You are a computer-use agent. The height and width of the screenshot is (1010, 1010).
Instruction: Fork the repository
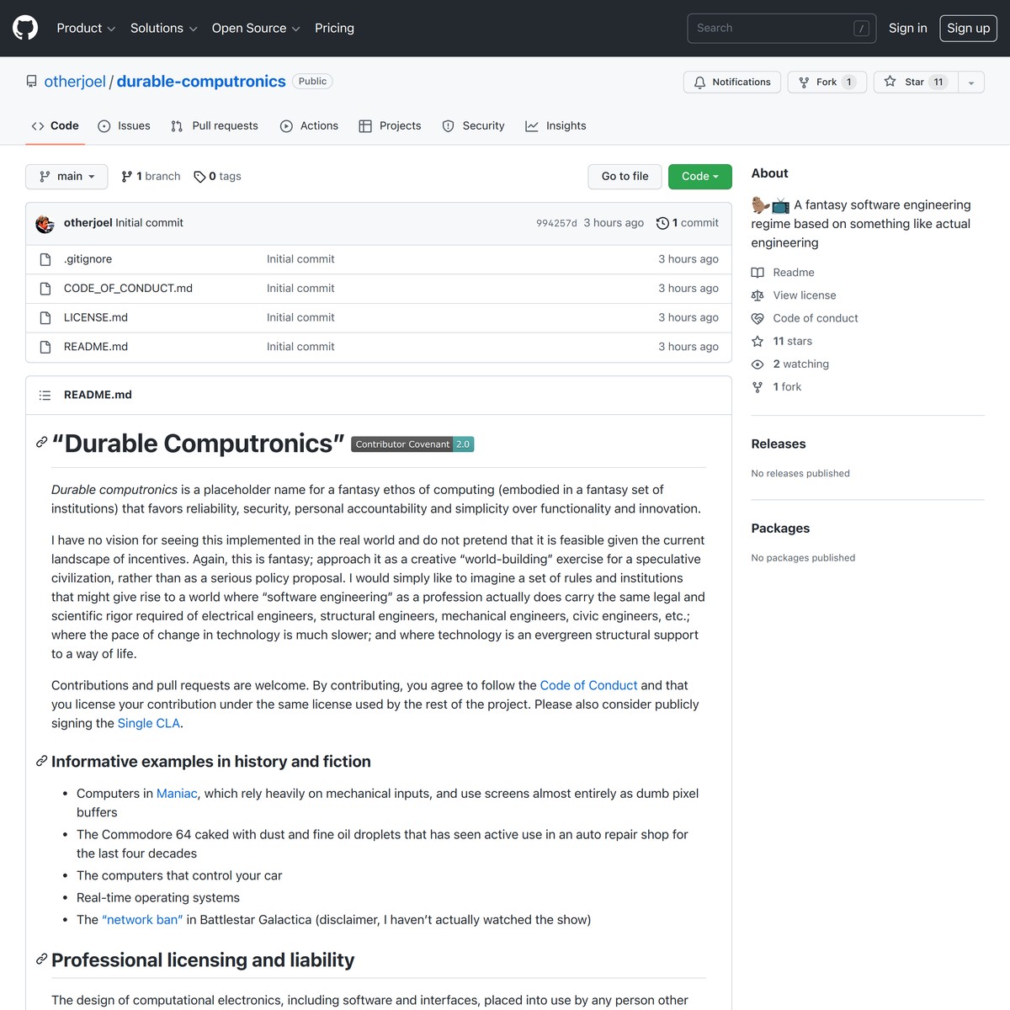click(827, 82)
